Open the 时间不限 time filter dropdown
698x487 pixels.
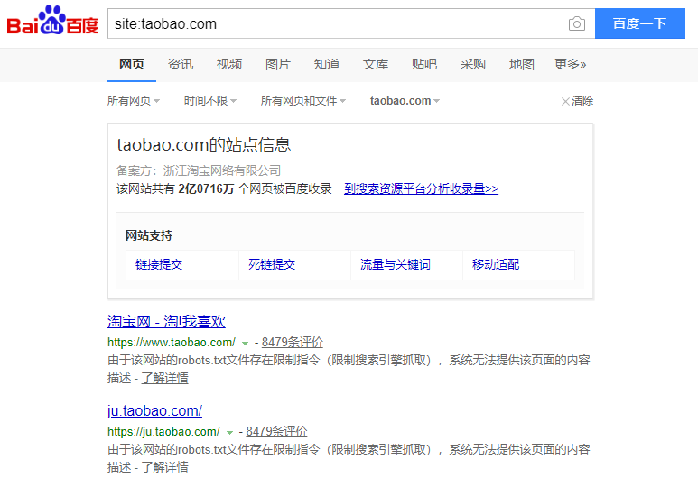209,101
